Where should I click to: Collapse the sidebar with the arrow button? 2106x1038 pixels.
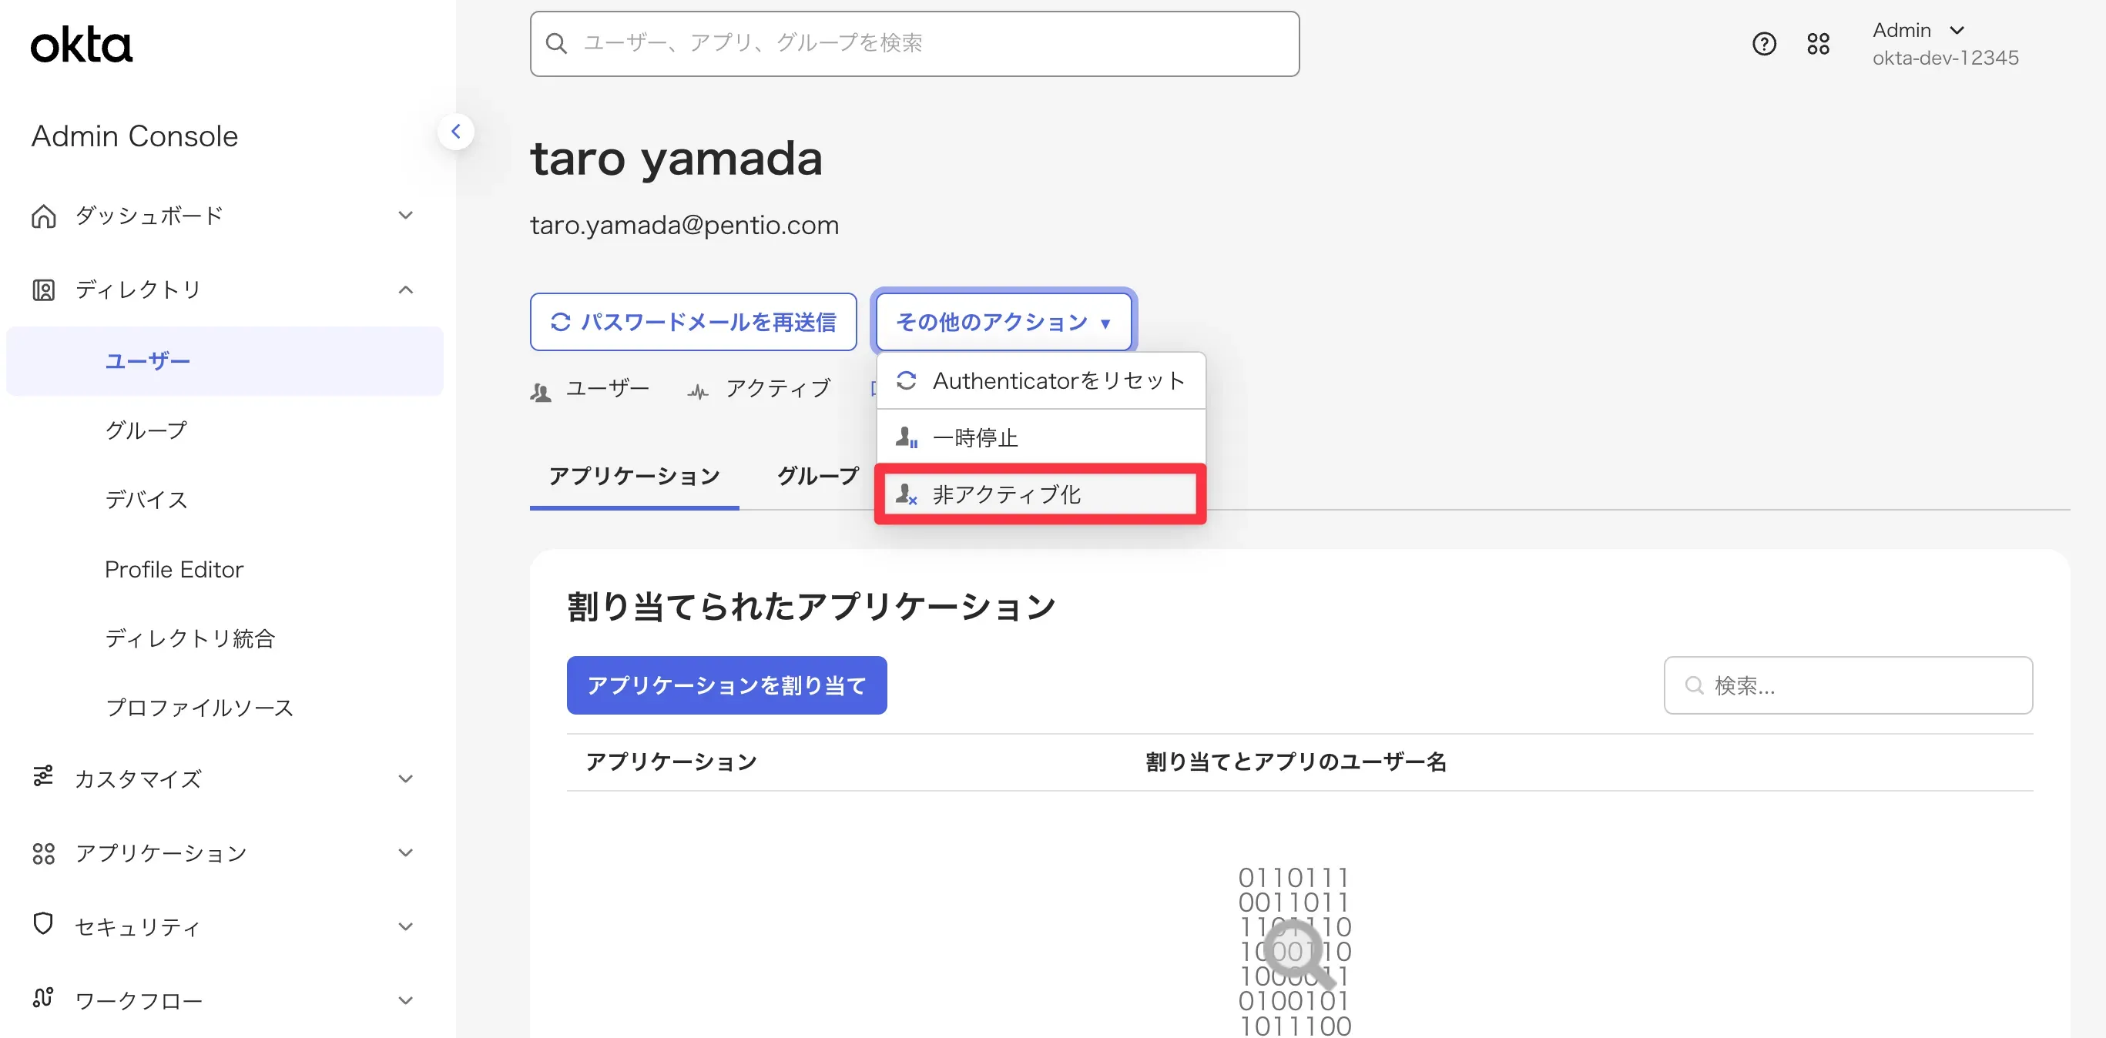(455, 132)
